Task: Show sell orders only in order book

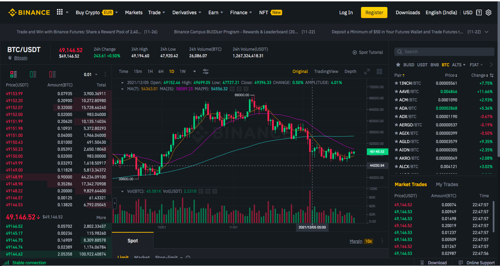Action: pos(52,74)
